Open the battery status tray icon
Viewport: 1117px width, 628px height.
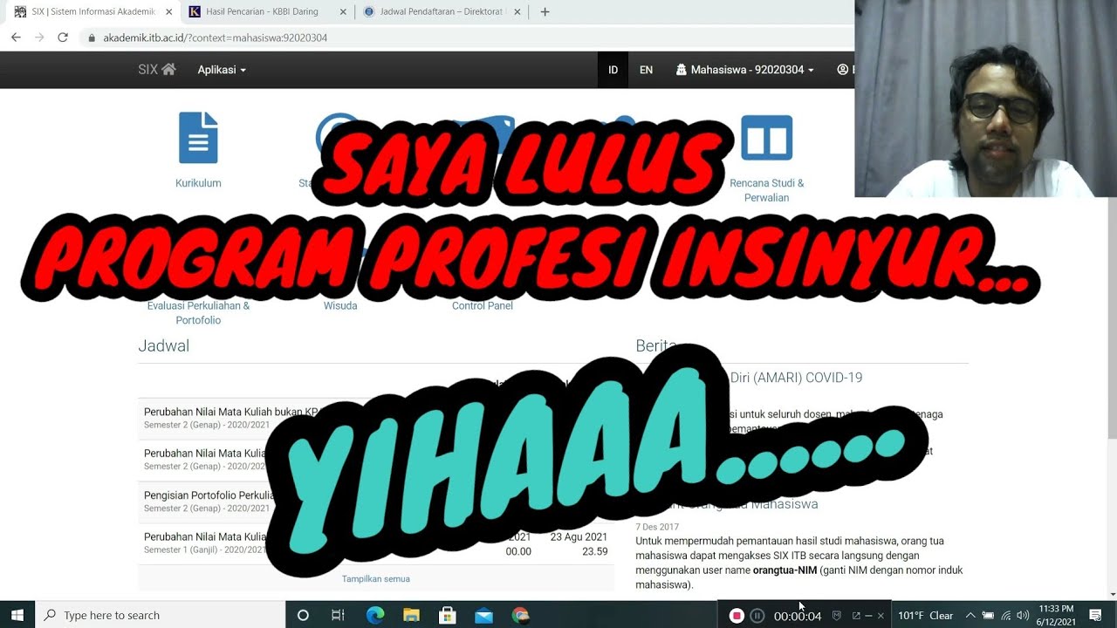click(x=989, y=615)
